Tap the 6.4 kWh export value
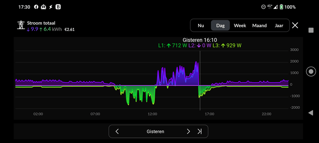Screen dimensions: 319x143 [x=45, y=29]
